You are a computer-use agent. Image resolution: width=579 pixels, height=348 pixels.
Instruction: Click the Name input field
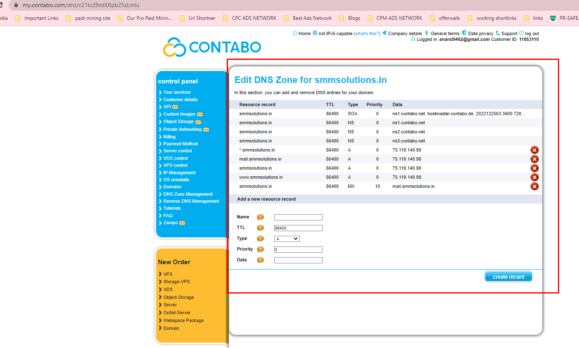coord(298,218)
